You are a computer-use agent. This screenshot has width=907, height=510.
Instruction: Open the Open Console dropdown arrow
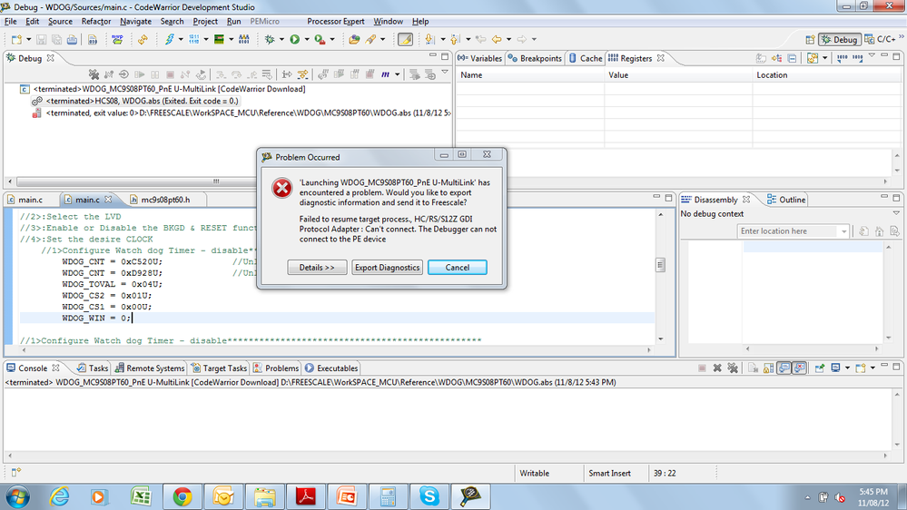(872, 368)
